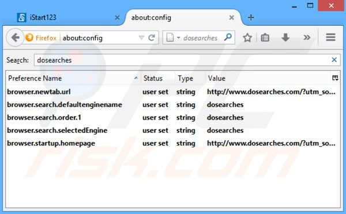Sort by Value column header
The width and height of the screenshot is (346, 214).
click(x=268, y=78)
